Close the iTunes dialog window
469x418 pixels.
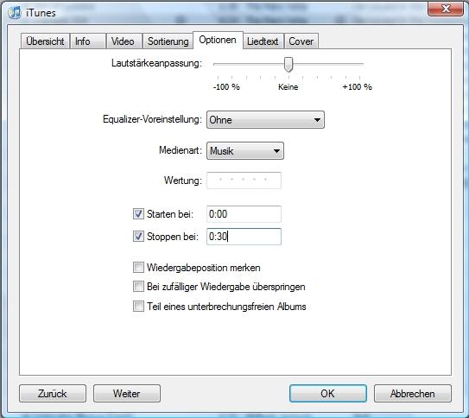(x=446, y=9)
